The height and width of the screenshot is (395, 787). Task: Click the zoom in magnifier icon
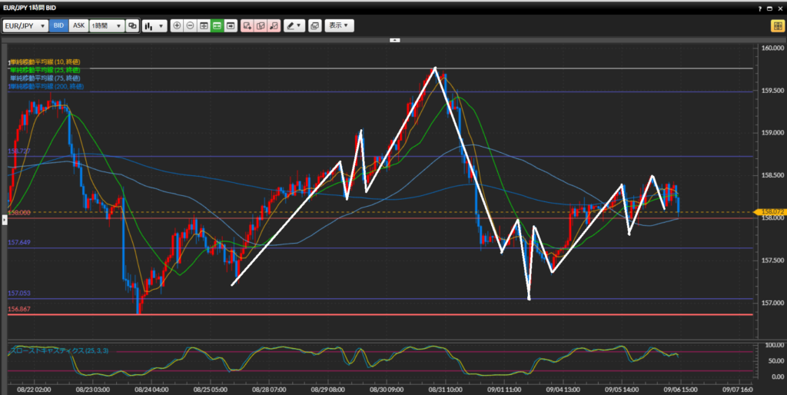point(178,25)
